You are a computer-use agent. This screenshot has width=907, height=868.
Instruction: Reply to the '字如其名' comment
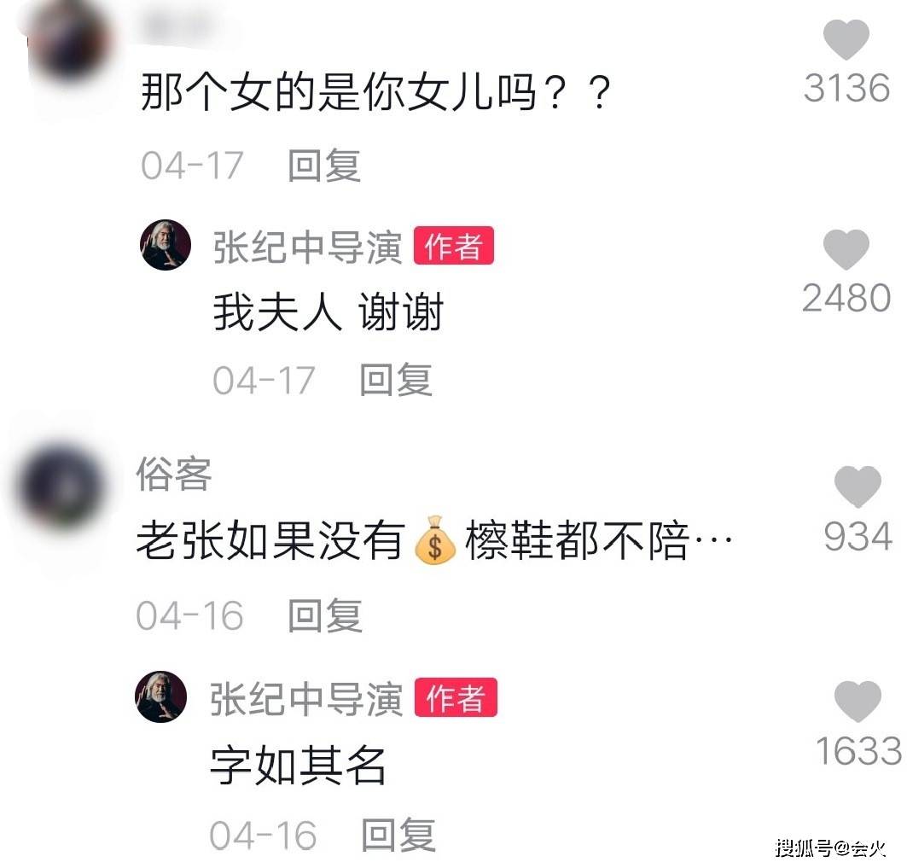(x=398, y=835)
